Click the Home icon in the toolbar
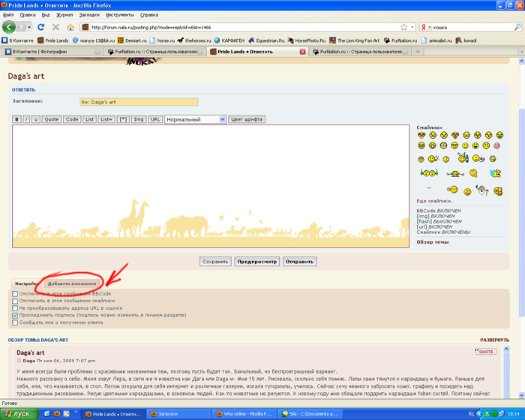 click(x=70, y=28)
